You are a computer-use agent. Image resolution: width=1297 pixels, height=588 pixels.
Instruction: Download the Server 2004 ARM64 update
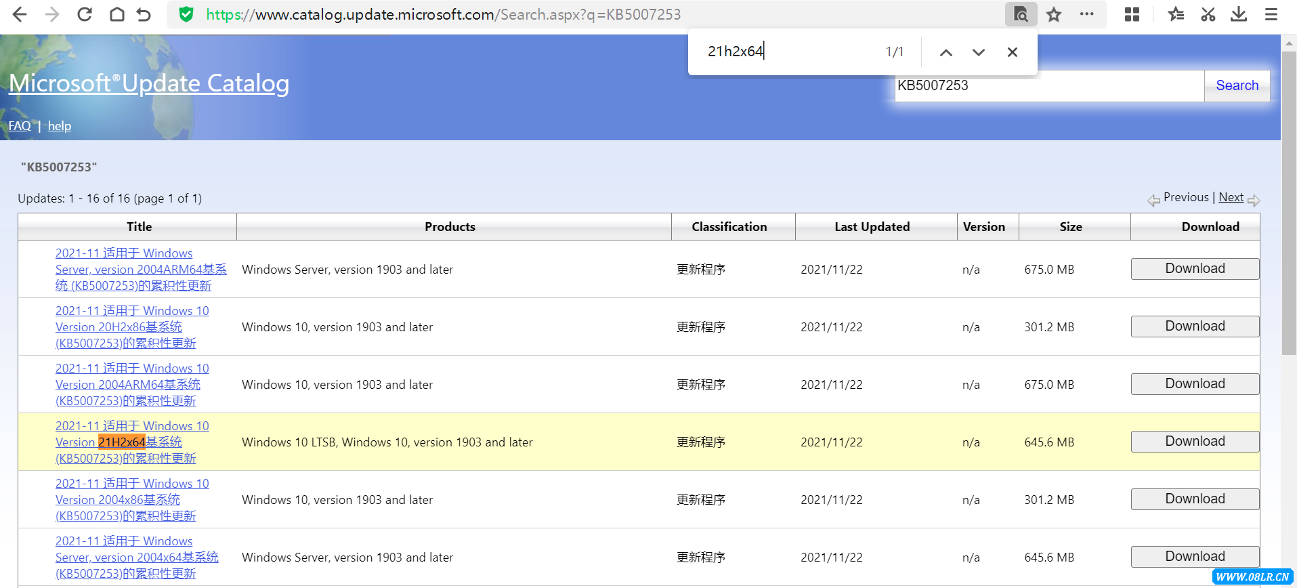pos(1195,269)
